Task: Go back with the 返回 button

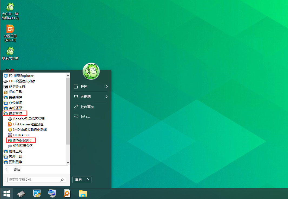Action: click(x=13, y=170)
